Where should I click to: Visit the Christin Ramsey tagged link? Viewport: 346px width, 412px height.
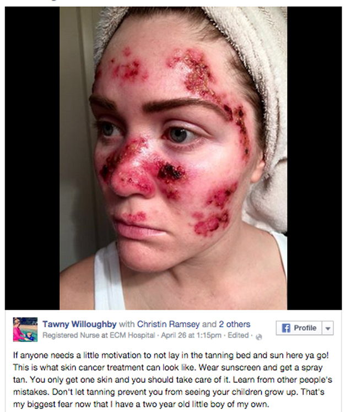(x=168, y=324)
